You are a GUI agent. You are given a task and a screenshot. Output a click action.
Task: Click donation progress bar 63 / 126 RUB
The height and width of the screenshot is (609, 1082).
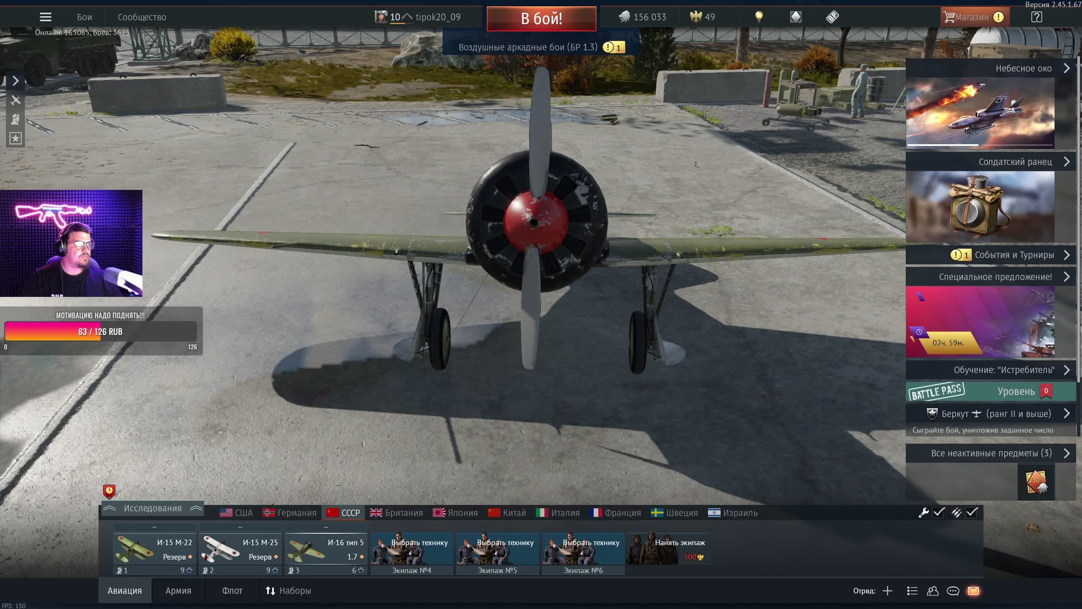pyautogui.click(x=101, y=332)
